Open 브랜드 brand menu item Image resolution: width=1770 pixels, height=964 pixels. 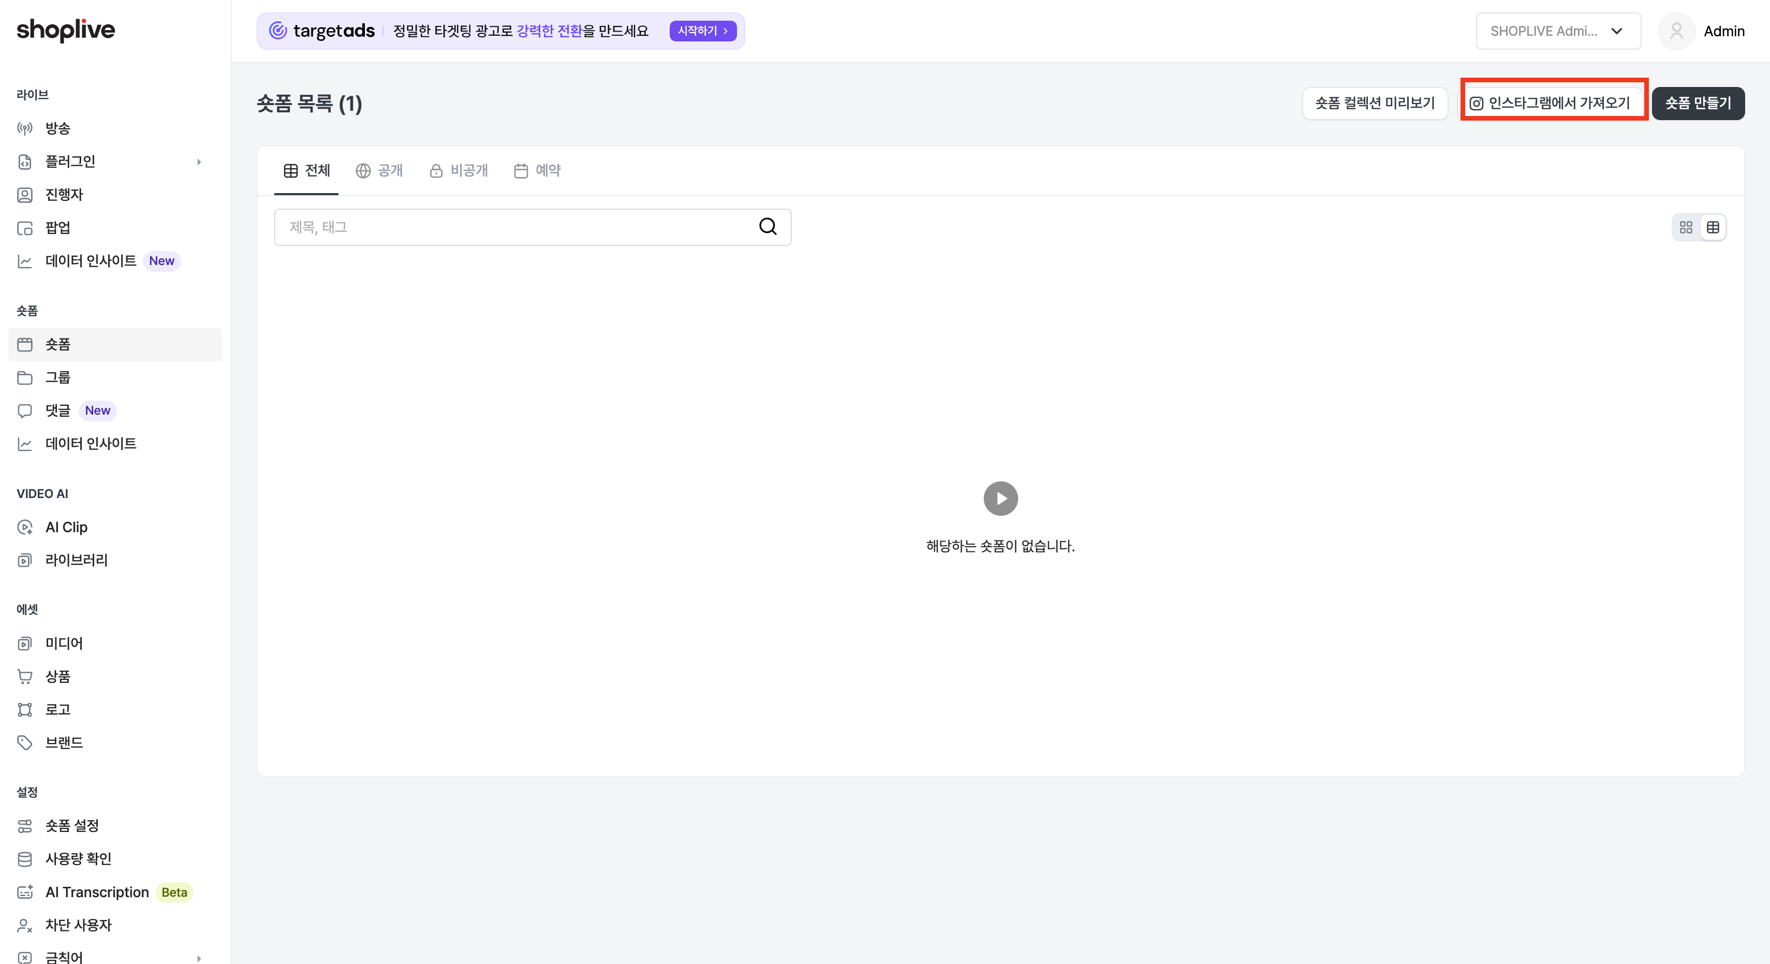(x=115, y=742)
